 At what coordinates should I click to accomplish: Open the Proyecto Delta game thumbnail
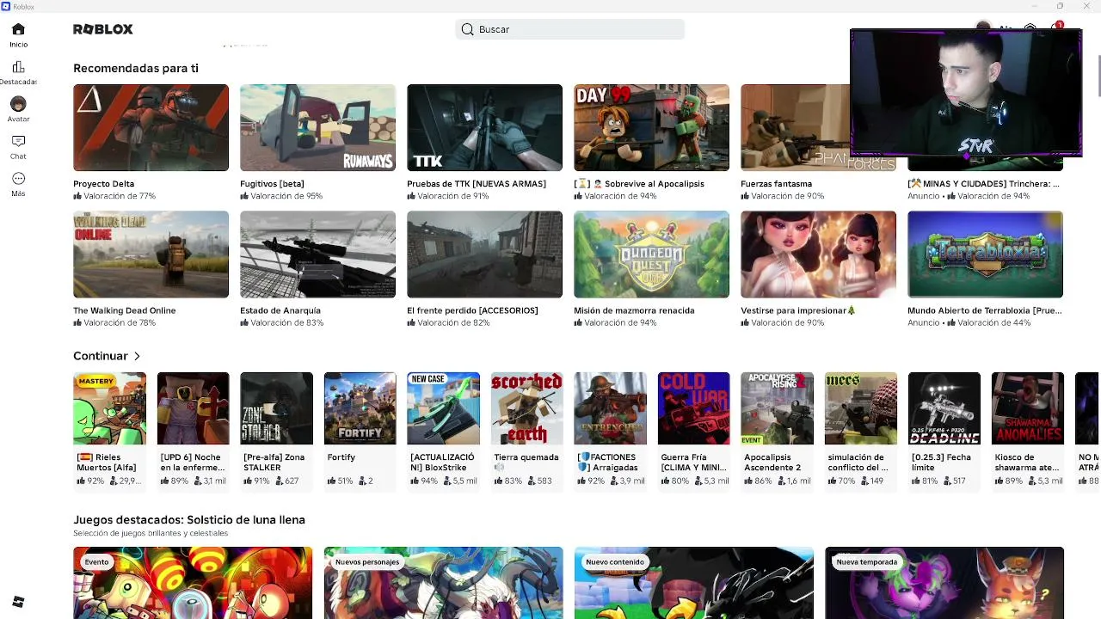point(151,127)
